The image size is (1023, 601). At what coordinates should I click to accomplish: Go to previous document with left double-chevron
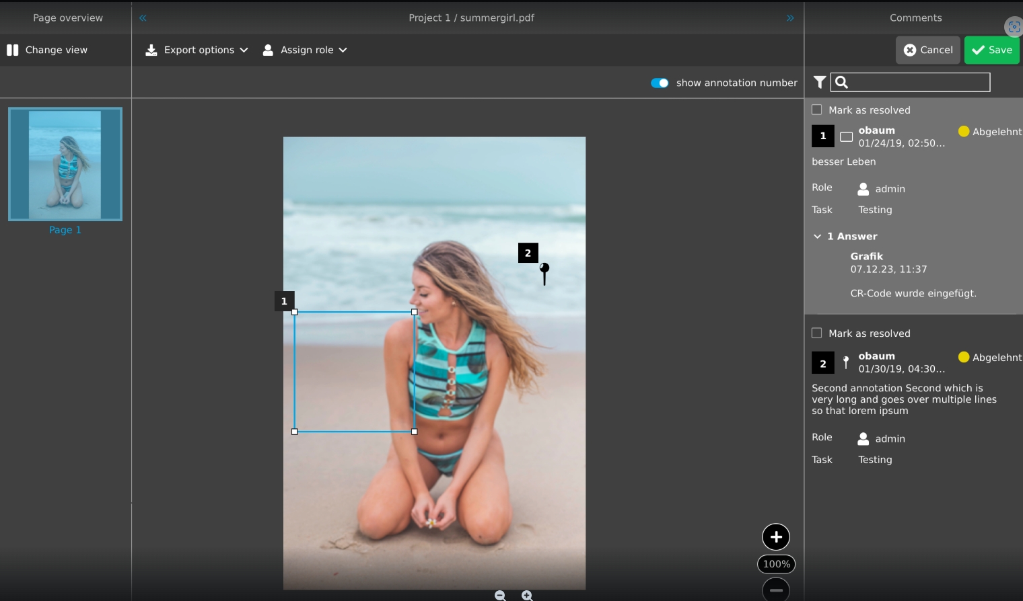click(x=143, y=18)
